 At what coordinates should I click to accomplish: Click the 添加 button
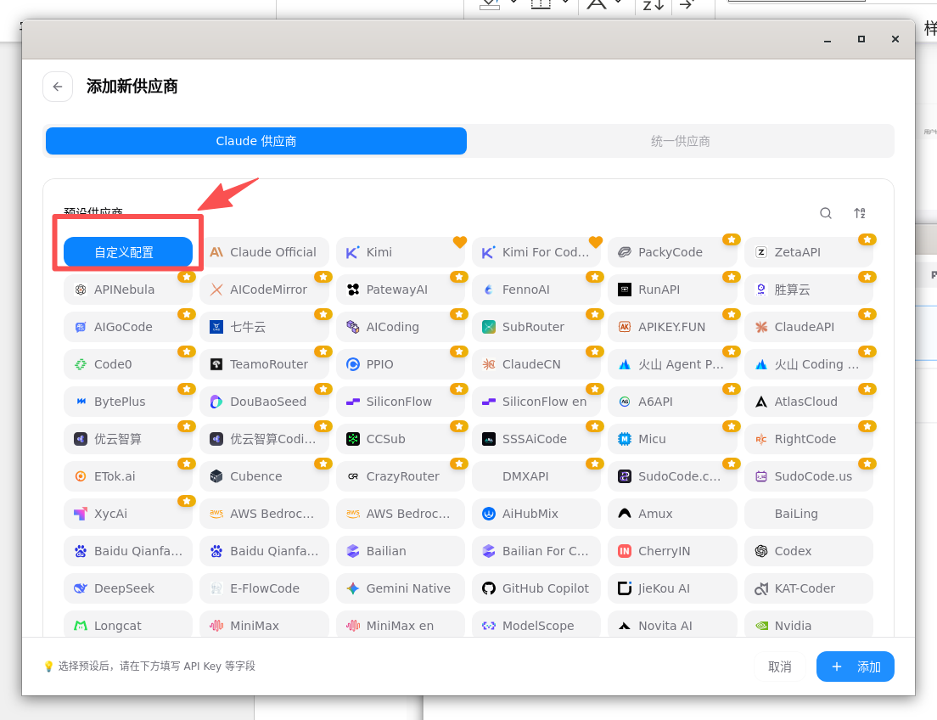(856, 667)
